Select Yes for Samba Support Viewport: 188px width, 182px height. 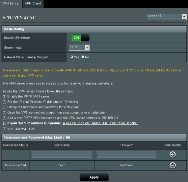click(x=72, y=57)
